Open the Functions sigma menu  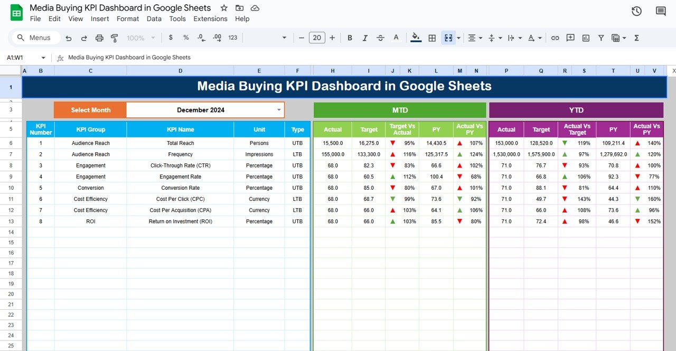(x=636, y=38)
